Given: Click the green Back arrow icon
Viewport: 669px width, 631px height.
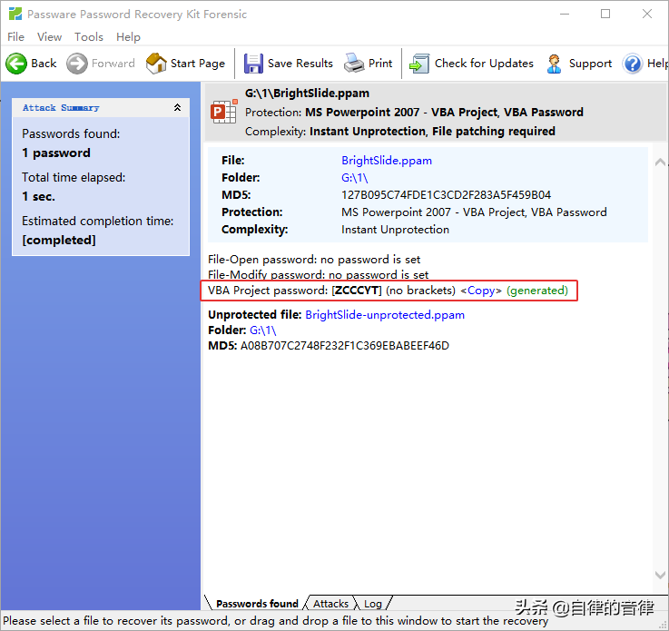Looking at the screenshot, I should coord(16,64).
